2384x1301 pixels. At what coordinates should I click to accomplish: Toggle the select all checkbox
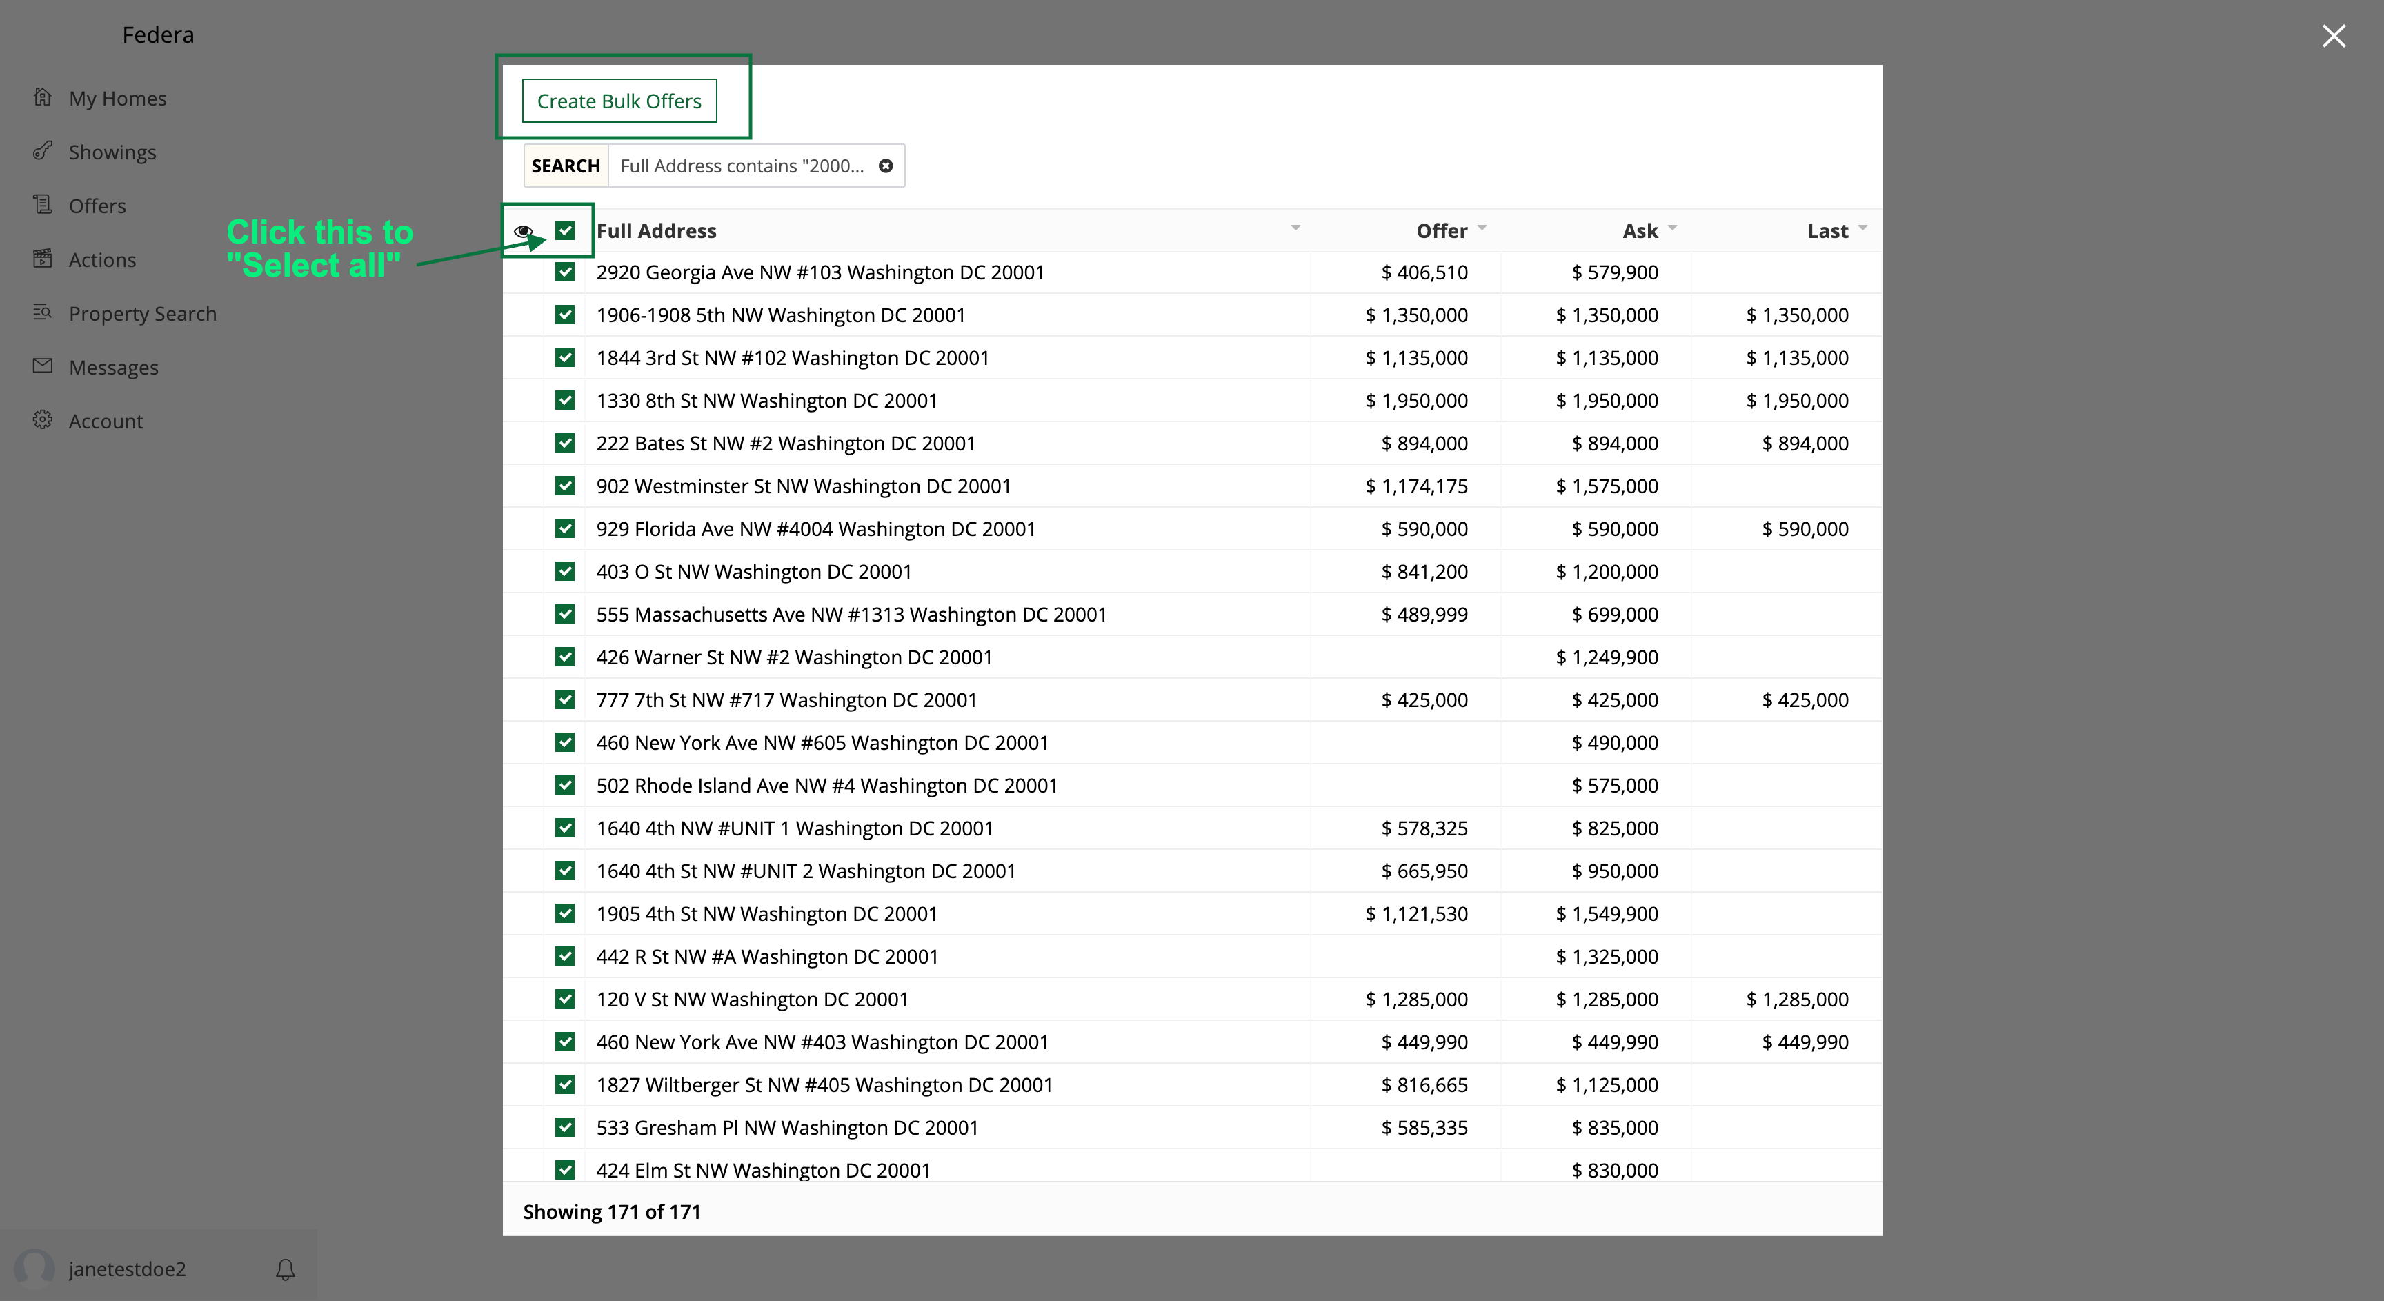(x=564, y=230)
